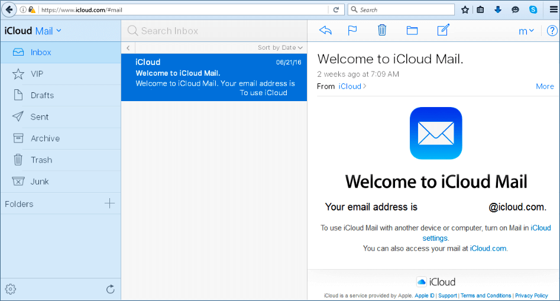
Task: Add a new folder with plus icon
Action: click(x=109, y=203)
